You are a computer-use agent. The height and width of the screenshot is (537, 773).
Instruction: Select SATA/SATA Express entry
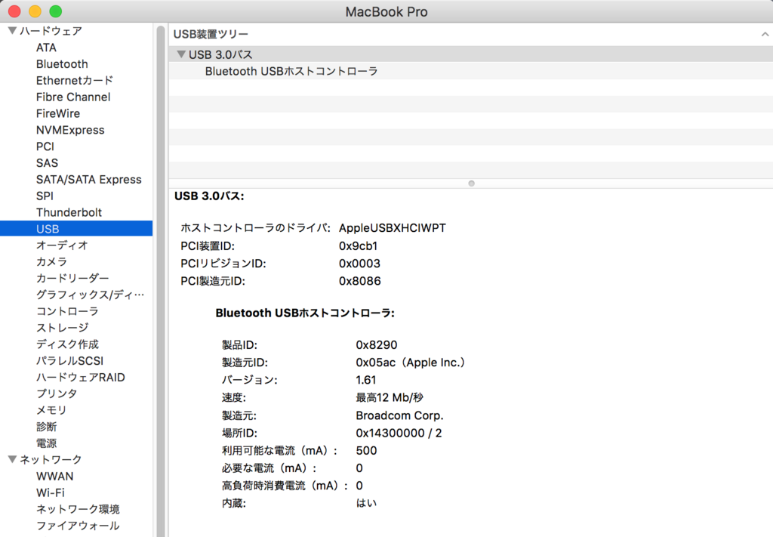click(89, 180)
